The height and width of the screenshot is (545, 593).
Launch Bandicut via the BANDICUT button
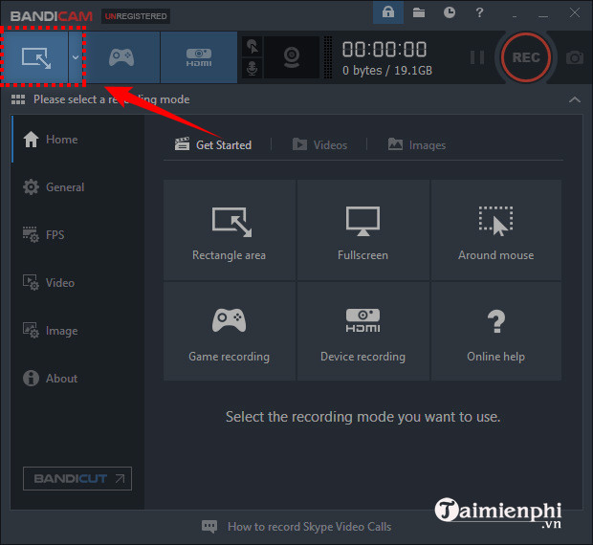click(x=77, y=478)
